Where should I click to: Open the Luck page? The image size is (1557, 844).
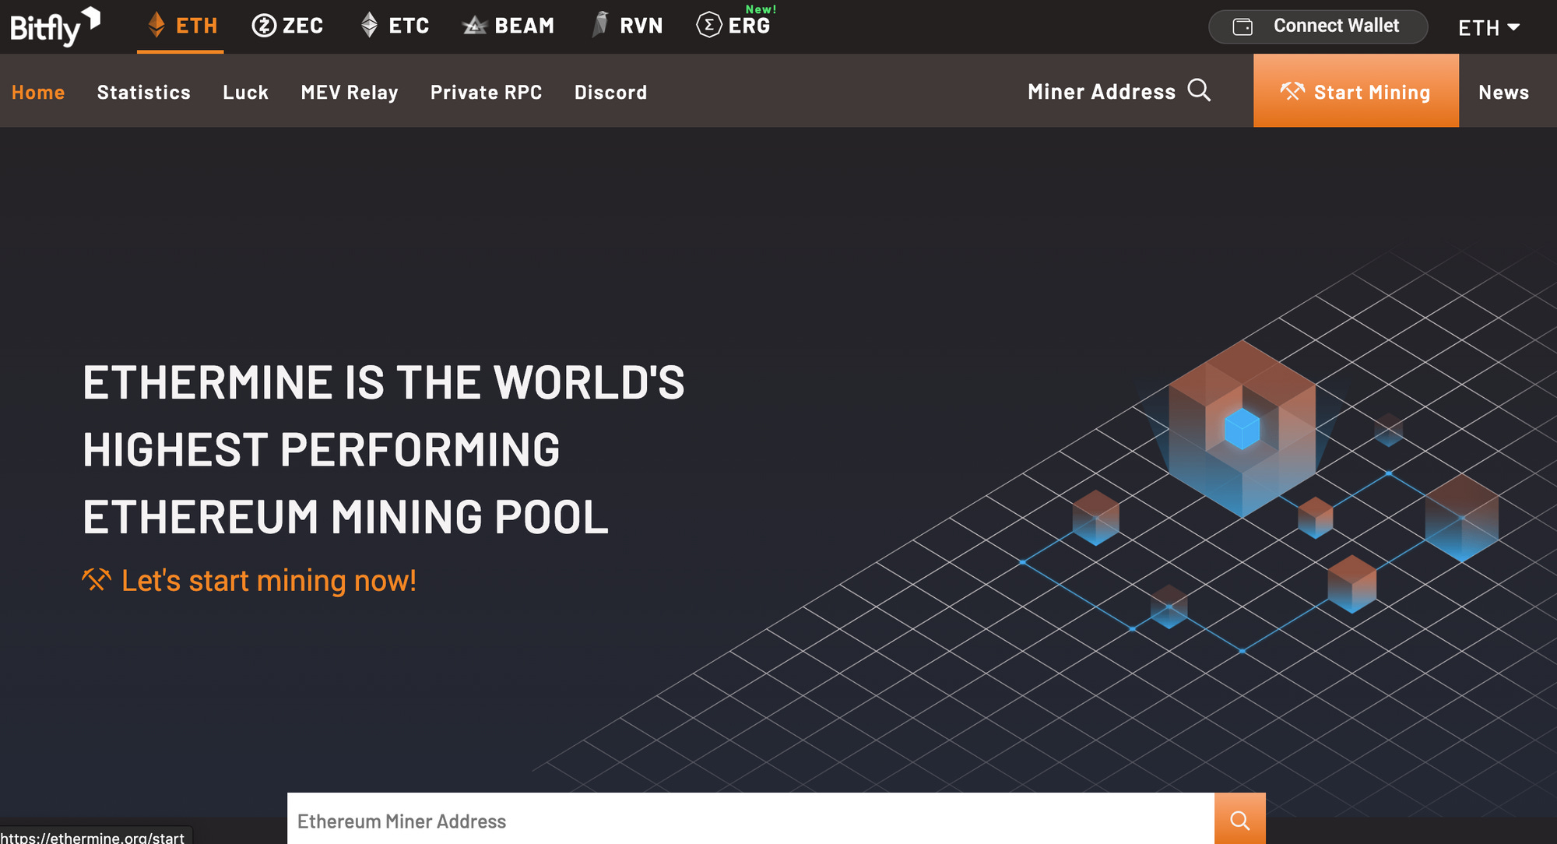[x=245, y=92]
